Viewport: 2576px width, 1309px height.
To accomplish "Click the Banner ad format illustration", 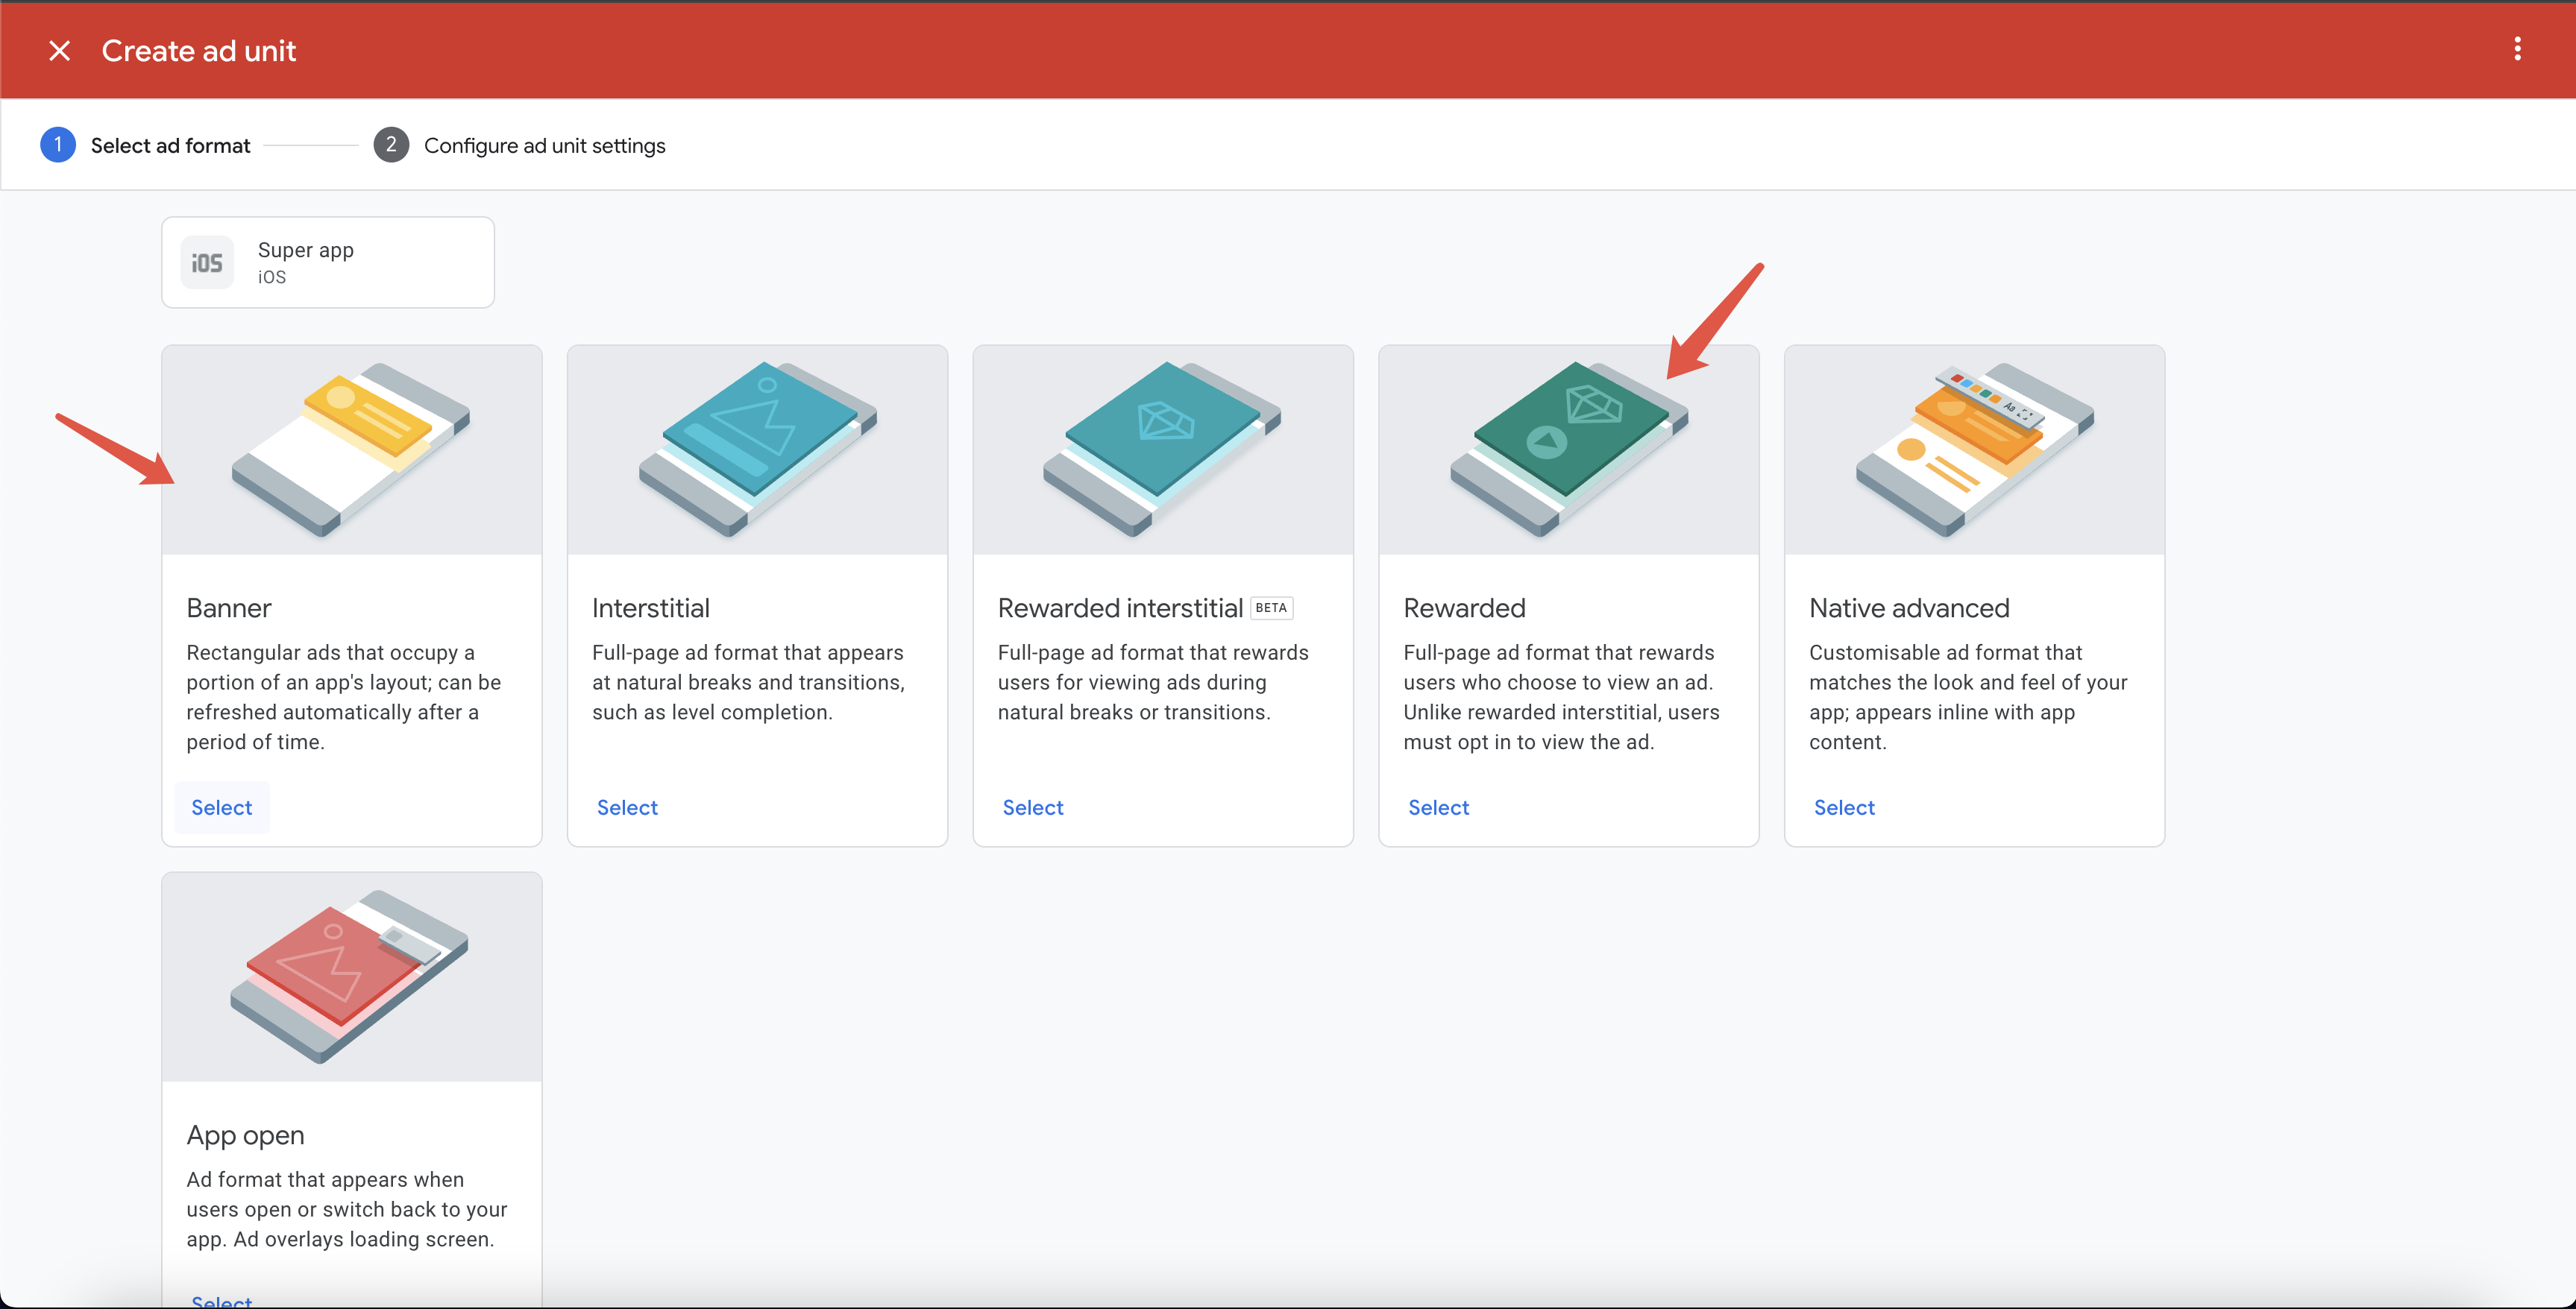I will (351, 450).
